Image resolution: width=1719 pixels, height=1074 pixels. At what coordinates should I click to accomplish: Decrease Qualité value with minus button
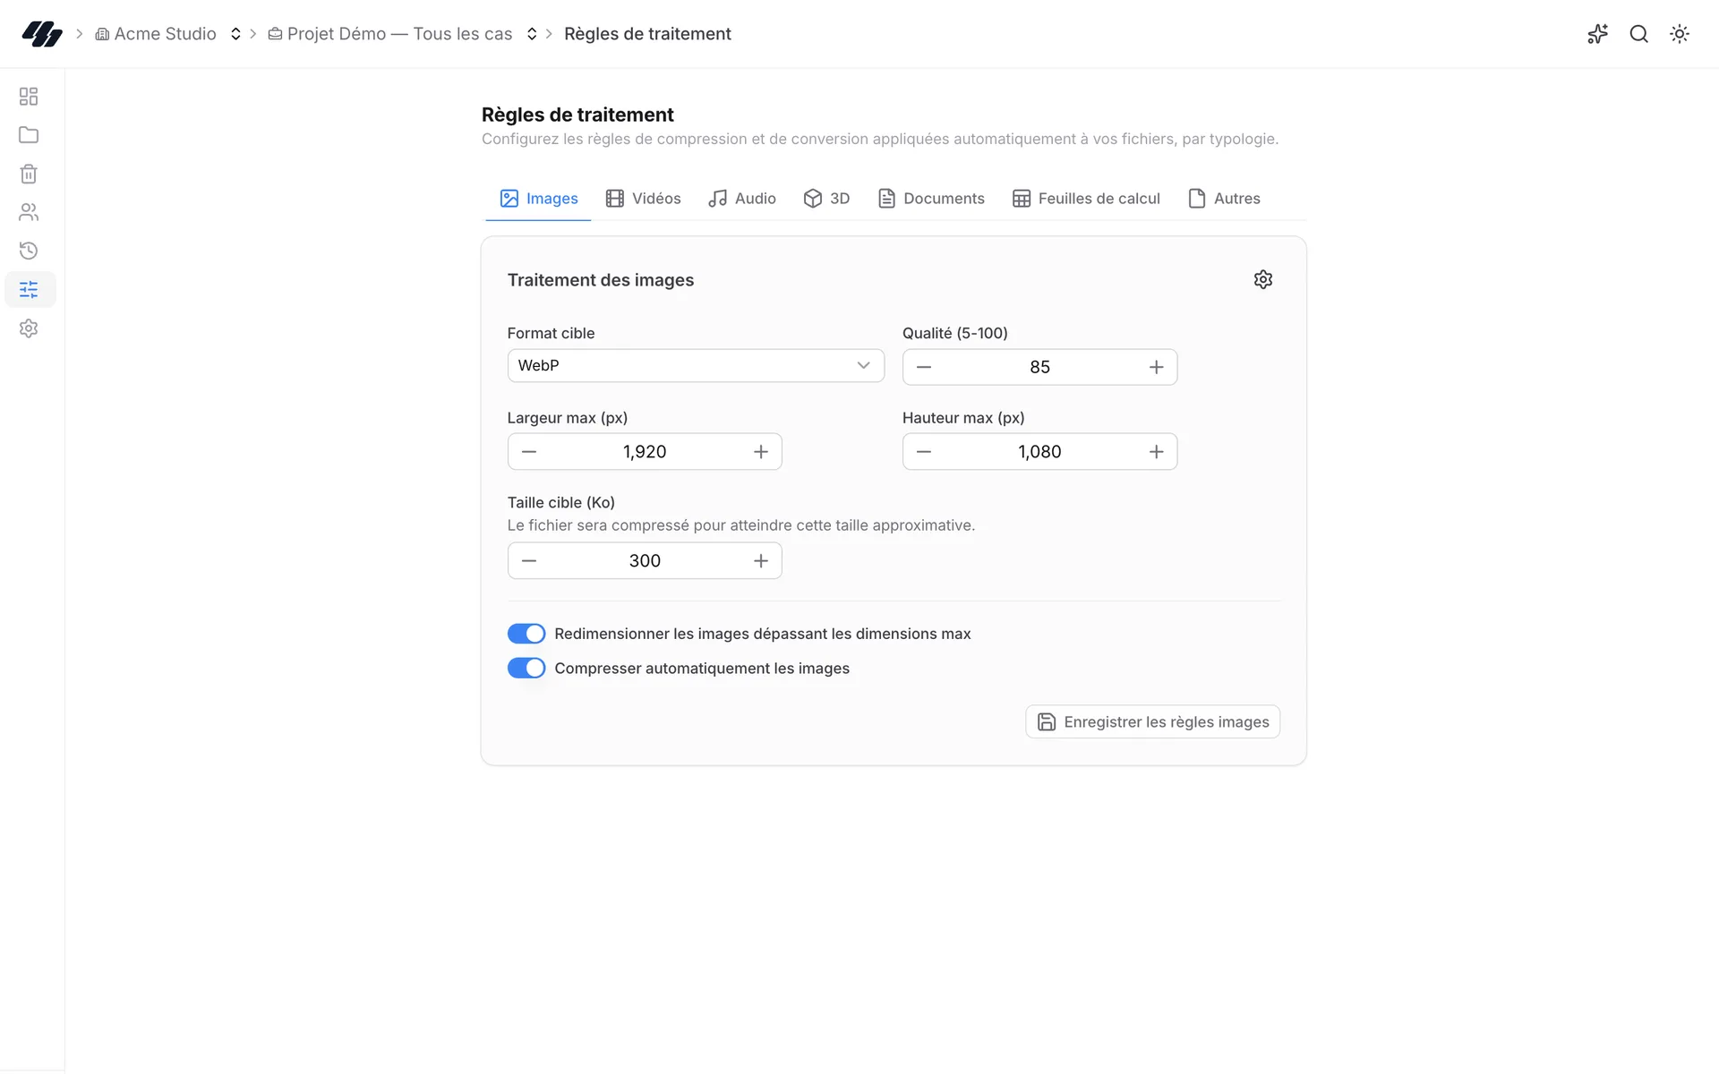pos(924,367)
